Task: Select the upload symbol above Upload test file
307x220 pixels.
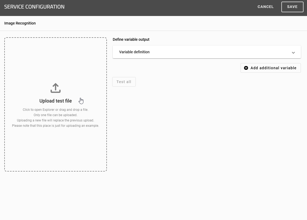Action: 55,87
